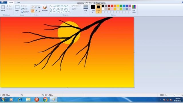
Task: Pick the green color swatch
Action: [x=121, y=6]
